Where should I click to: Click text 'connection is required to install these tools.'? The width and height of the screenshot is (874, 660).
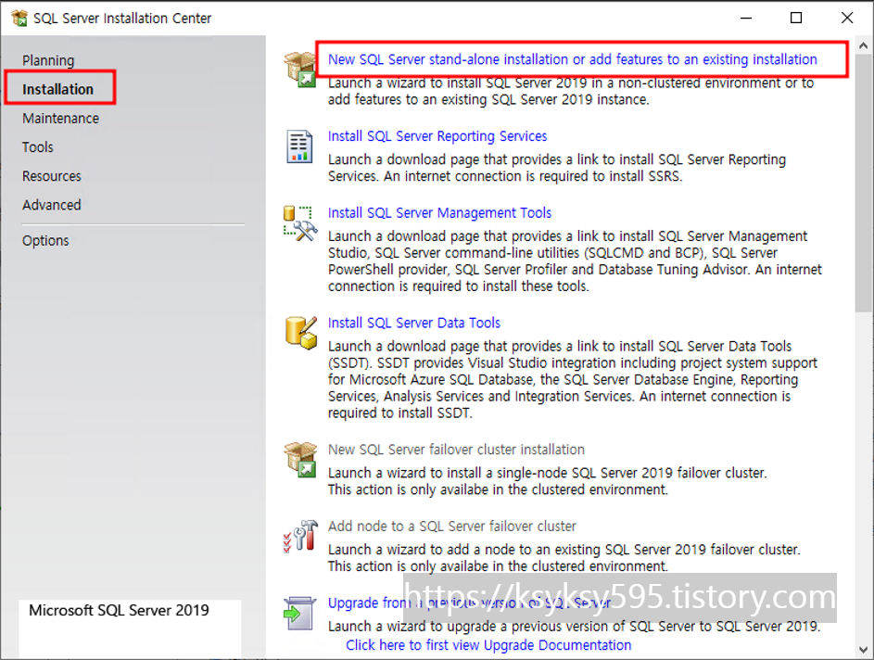[x=458, y=286]
